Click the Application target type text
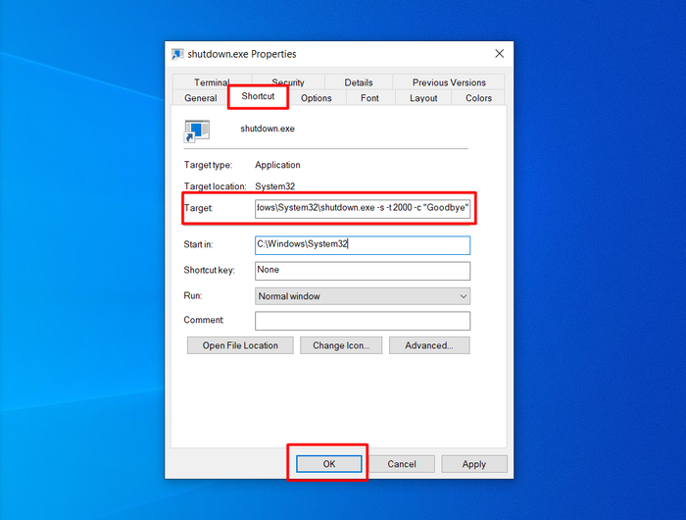686x520 pixels. click(277, 165)
